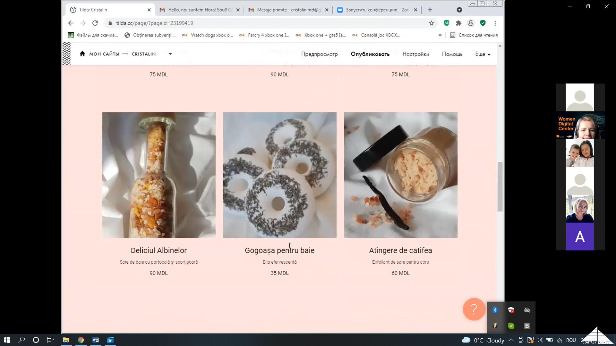Open the Chrome profile avatar icon
616x346 pixels.
[x=471, y=23]
